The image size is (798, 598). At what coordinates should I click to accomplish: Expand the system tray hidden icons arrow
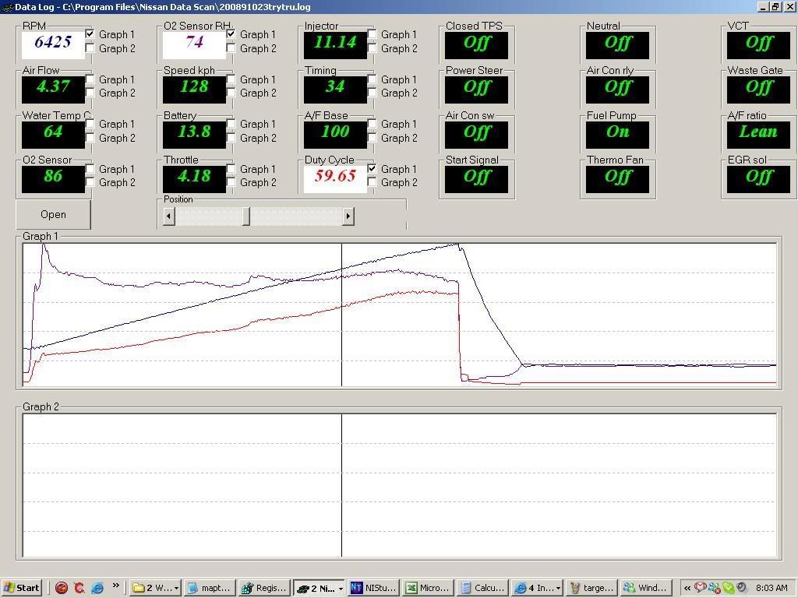tap(687, 588)
